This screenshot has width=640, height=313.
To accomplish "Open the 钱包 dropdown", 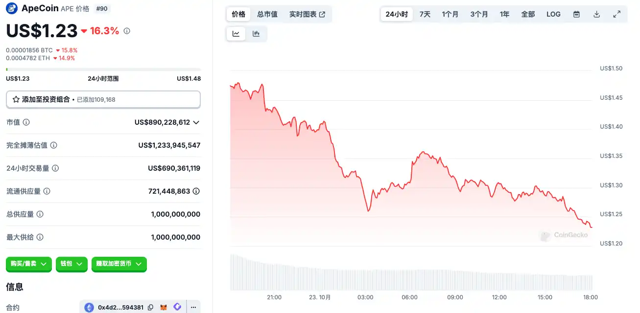I will click(71, 264).
